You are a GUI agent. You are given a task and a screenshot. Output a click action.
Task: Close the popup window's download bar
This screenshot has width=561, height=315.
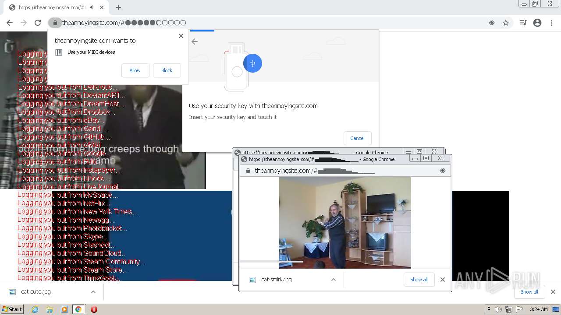(443, 280)
